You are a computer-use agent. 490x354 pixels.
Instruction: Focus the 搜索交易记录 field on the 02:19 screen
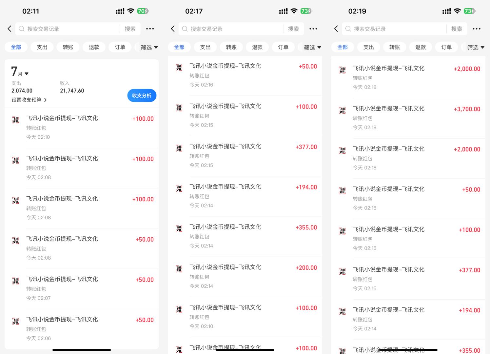(x=394, y=29)
